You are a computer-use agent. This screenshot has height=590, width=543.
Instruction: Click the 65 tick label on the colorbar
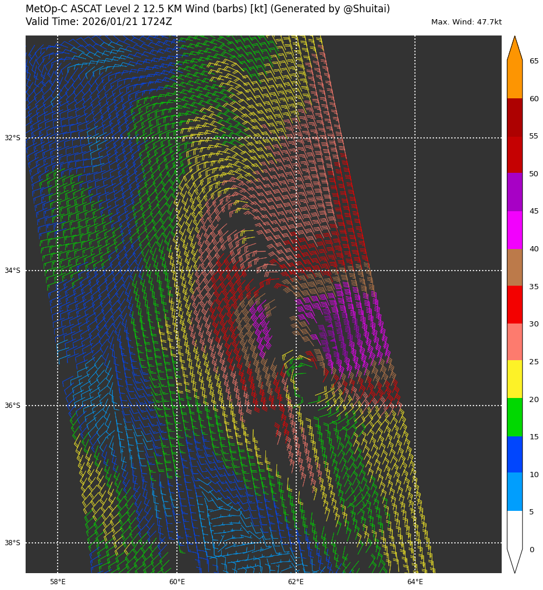pos(534,61)
